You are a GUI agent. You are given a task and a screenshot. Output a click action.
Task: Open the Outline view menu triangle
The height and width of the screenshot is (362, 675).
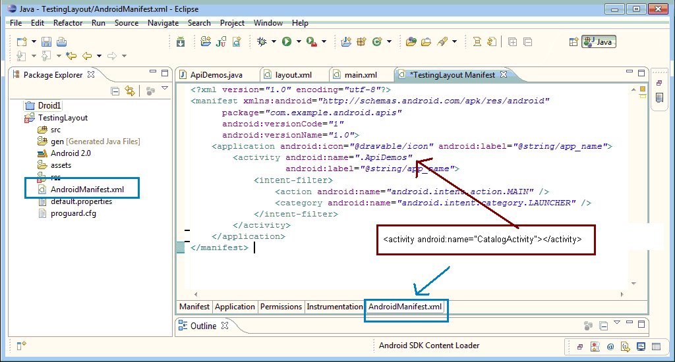(617, 322)
